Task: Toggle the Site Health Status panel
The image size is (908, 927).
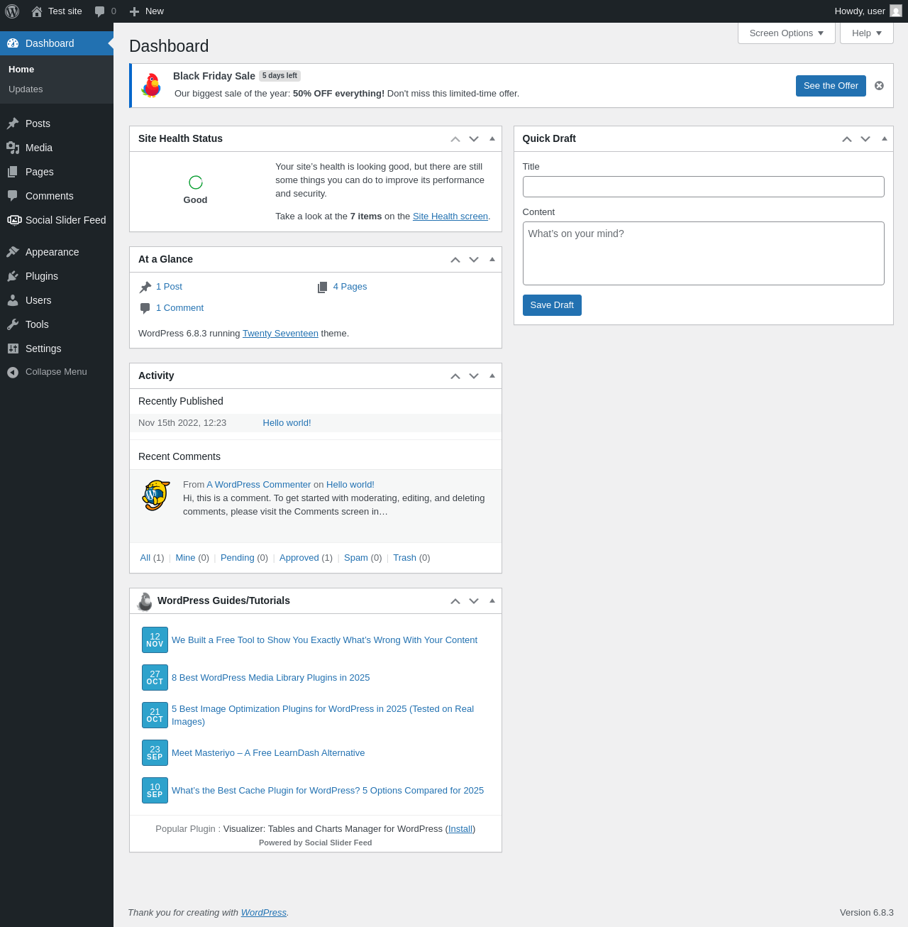Action: (x=492, y=138)
